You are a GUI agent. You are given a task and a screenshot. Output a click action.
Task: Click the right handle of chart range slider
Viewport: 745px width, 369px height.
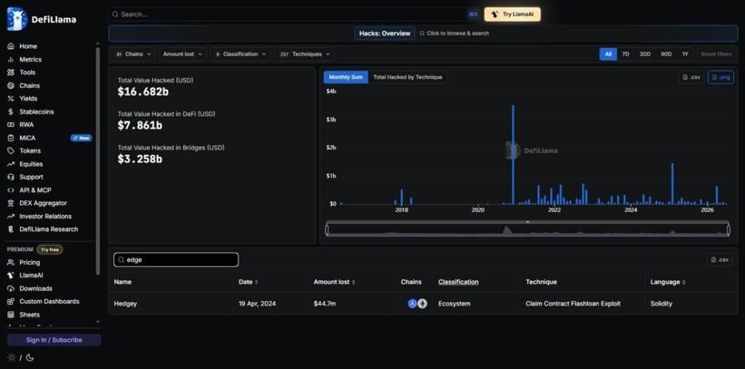point(728,230)
